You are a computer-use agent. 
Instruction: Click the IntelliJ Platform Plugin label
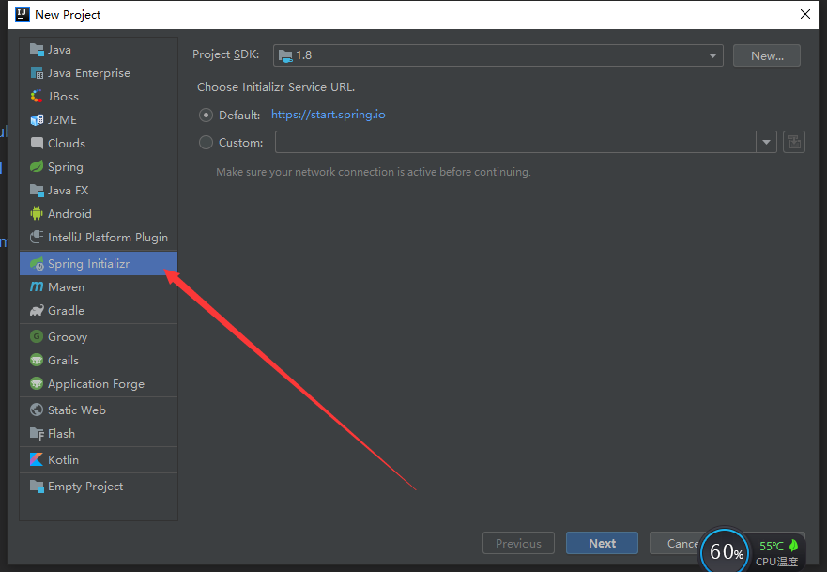coord(108,238)
